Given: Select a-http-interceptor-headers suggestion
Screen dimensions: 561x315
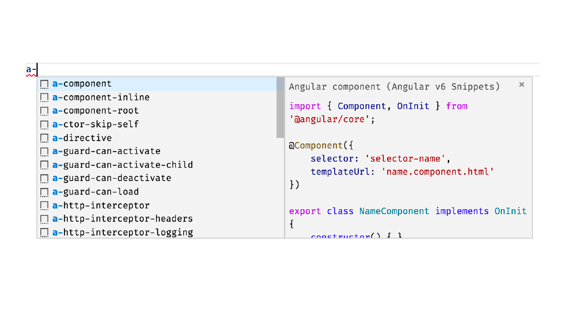Looking at the screenshot, I should pos(157,219).
